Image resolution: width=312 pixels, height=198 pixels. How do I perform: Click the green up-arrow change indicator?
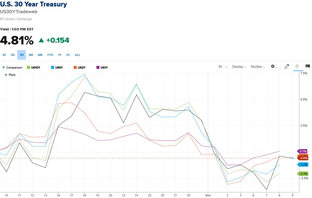41,40
